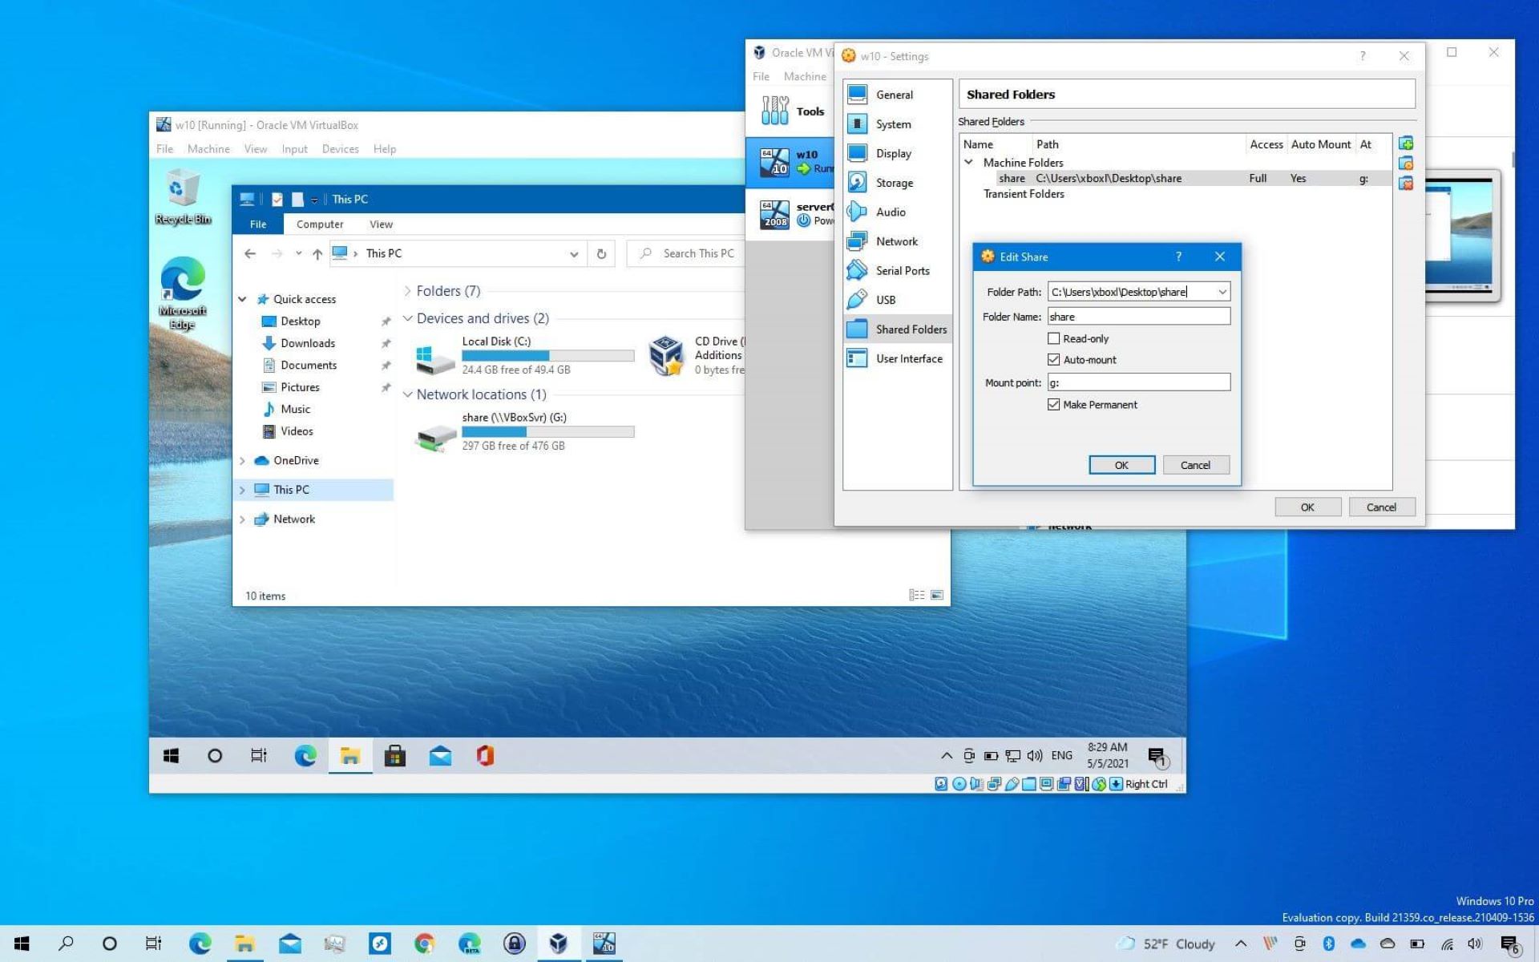Uncheck the Auto-mount option
Screen dimensions: 1539x962
tap(1054, 359)
